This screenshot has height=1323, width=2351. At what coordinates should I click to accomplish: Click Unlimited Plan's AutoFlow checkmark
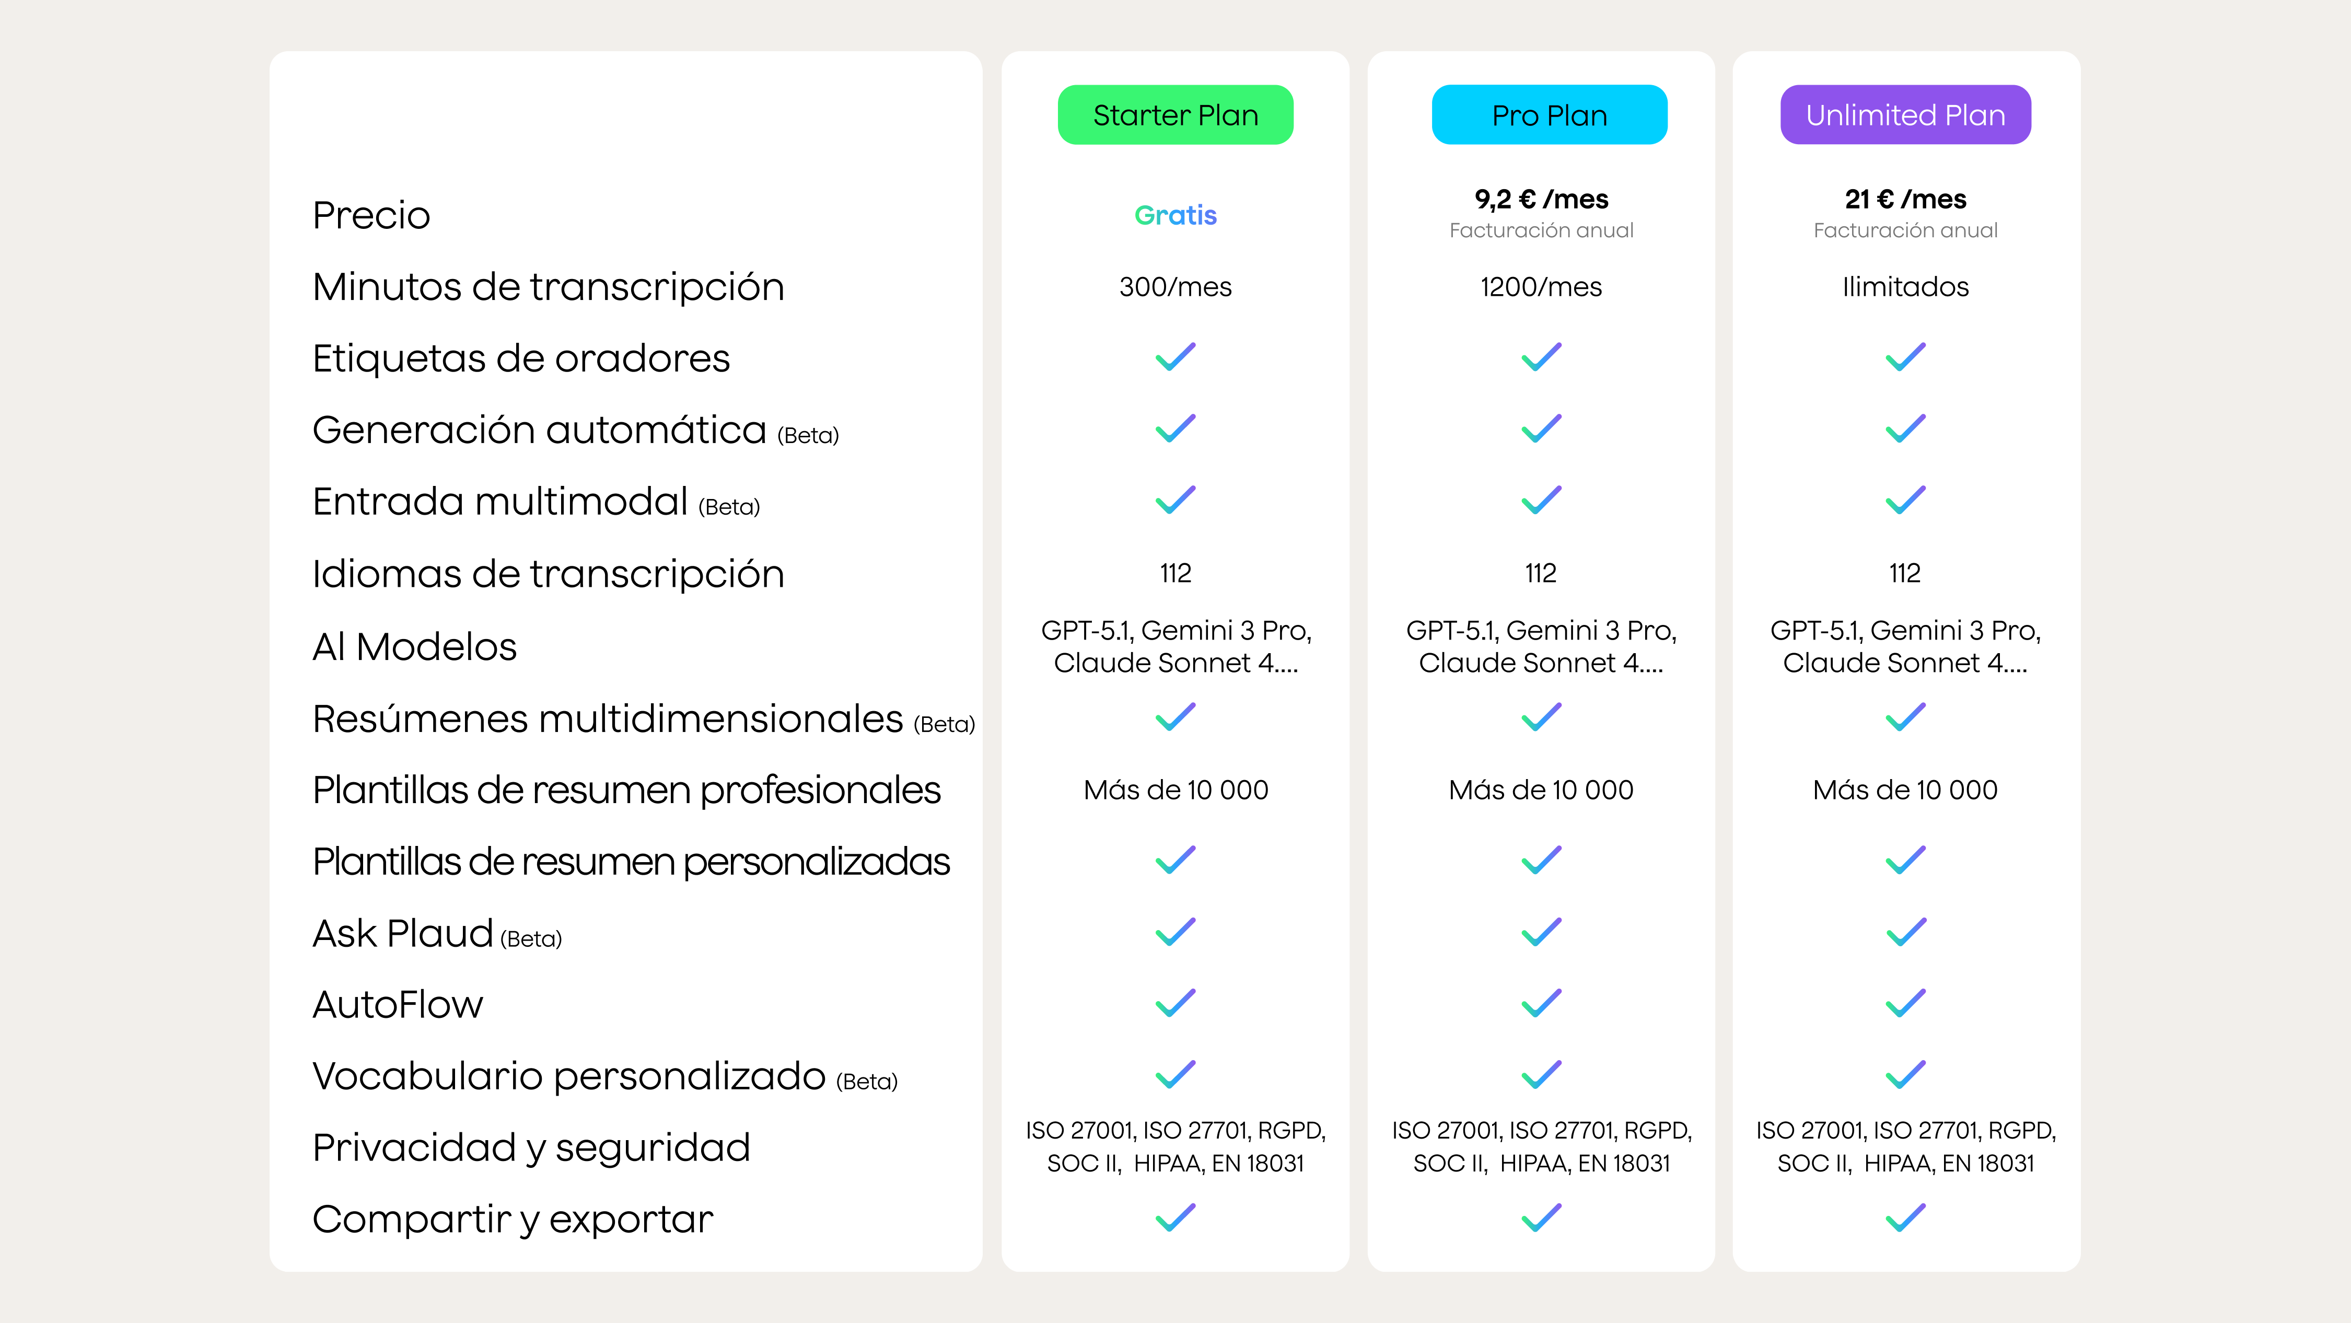(x=1905, y=1003)
